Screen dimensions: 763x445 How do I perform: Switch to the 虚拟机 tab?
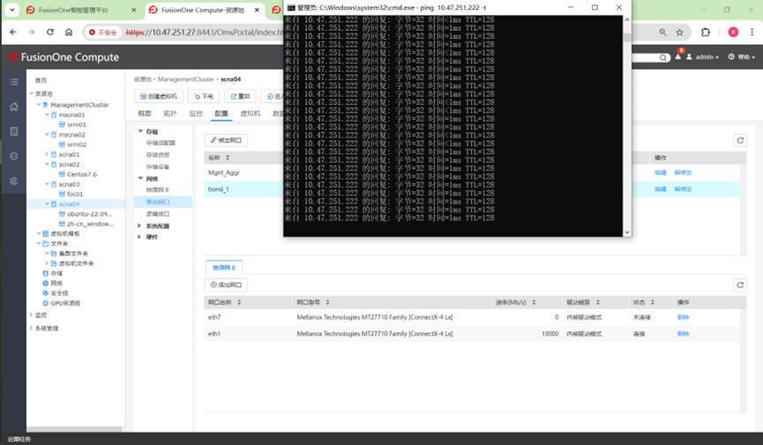click(x=251, y=114)
